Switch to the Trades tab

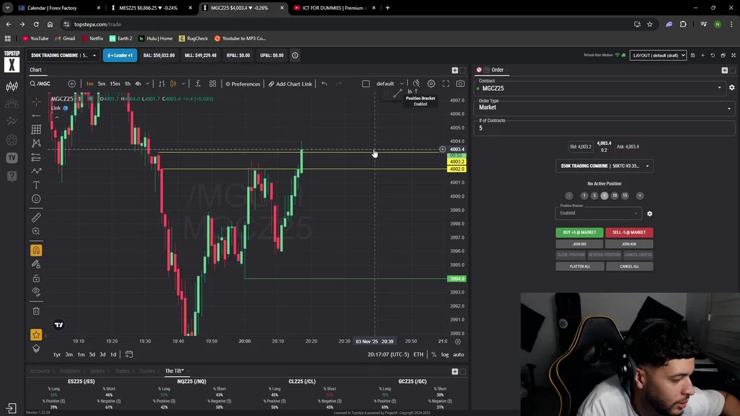point(122,371)
